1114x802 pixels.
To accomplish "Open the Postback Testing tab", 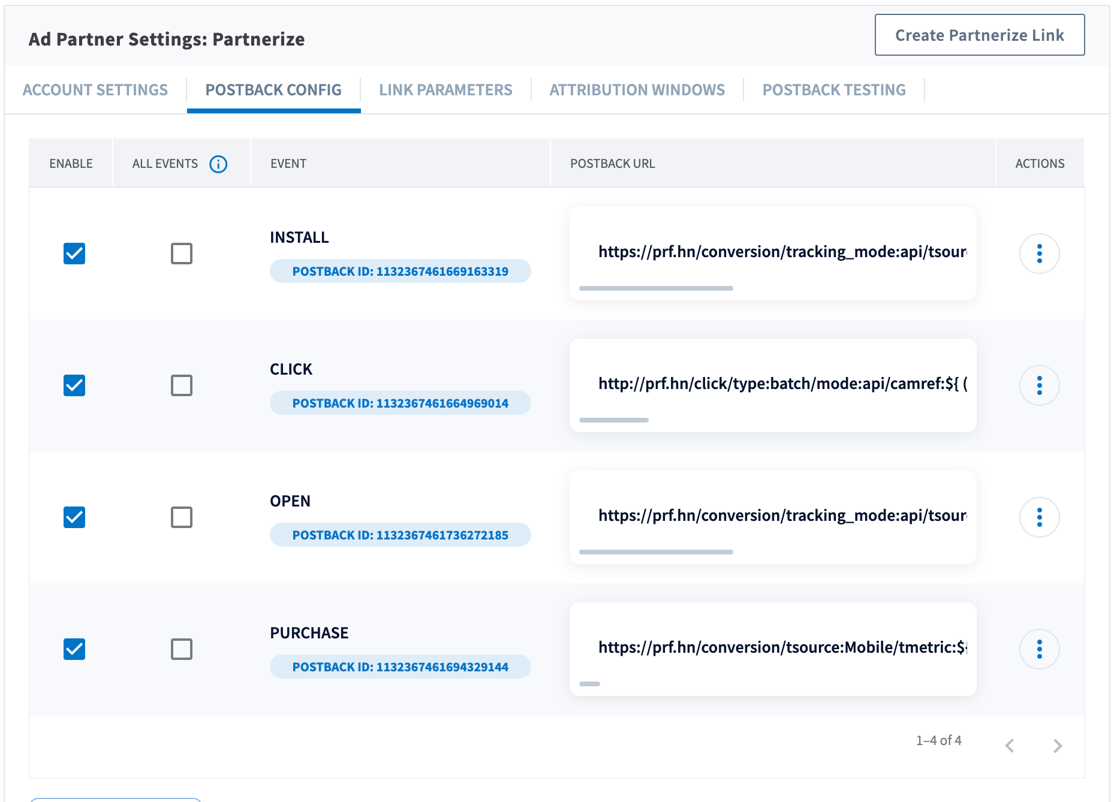I will point(834,90).
